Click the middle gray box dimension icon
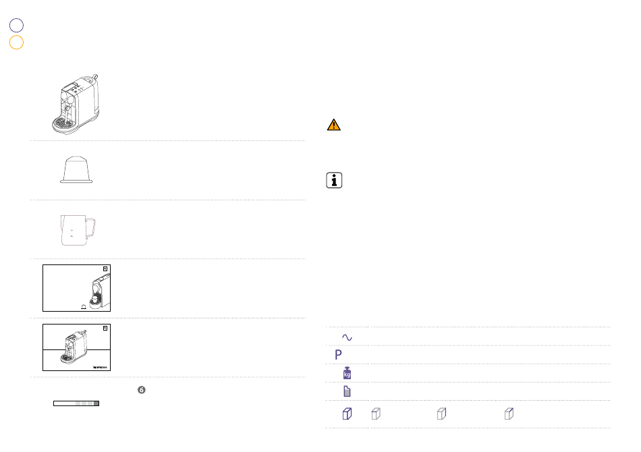 pos(441,414)
